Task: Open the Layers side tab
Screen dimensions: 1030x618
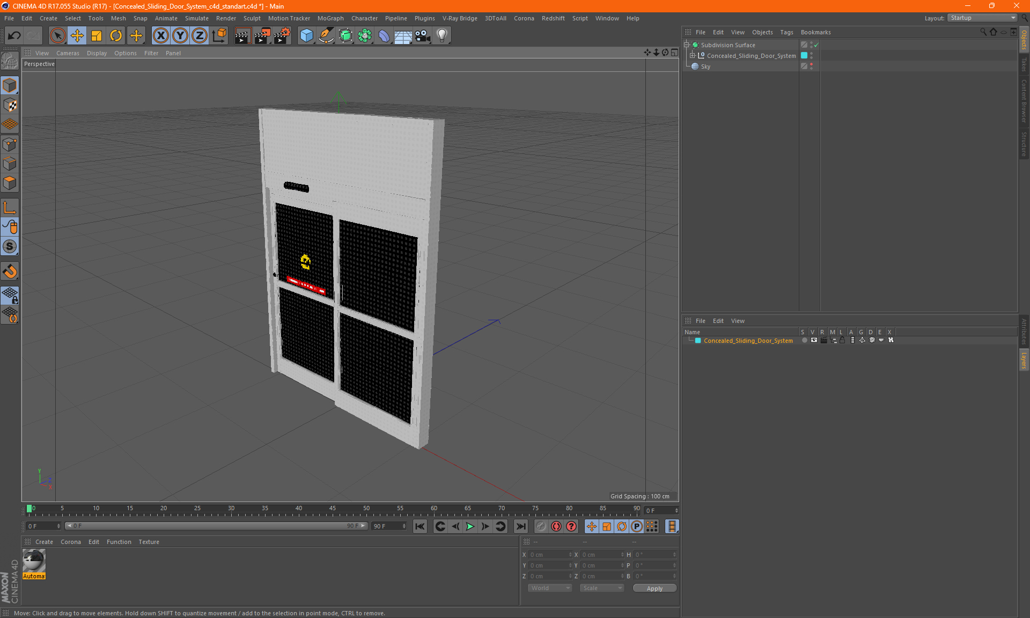Action: click(1024, 360)
